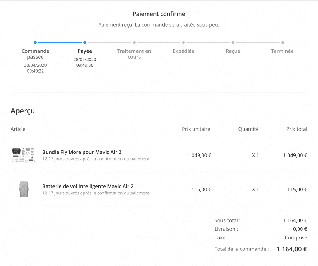318x266 pixels.
Task: Click the 'Expédiée' step label
Action: point(184,51)
